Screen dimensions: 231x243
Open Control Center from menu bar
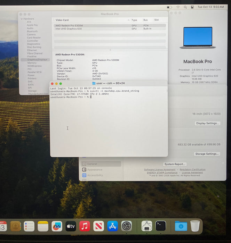click(x=192, y=7)
